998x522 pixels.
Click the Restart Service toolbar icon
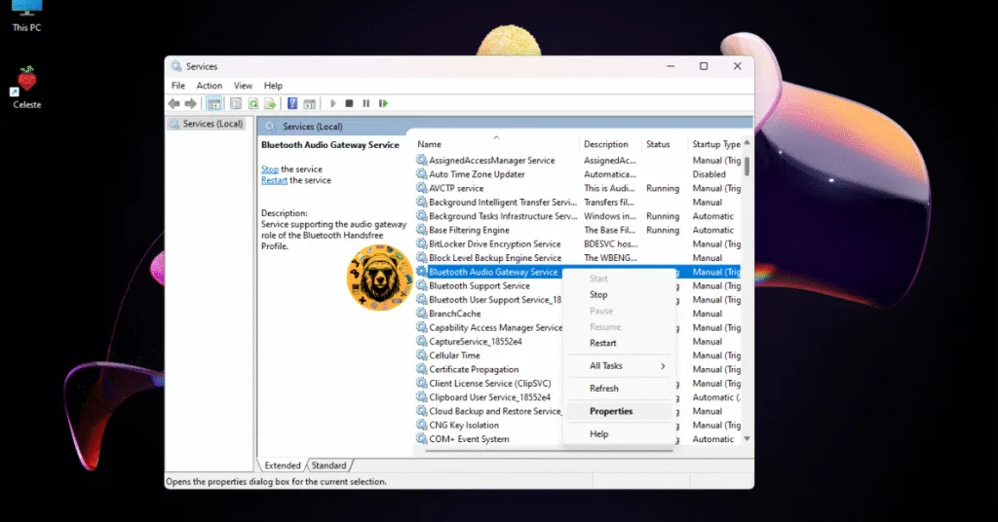(383, 103)
